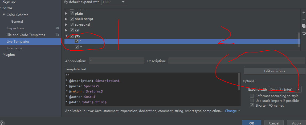Click Edit variables button
The height and width of the screenshot is (125, 306).
click(x=274, y=71)
